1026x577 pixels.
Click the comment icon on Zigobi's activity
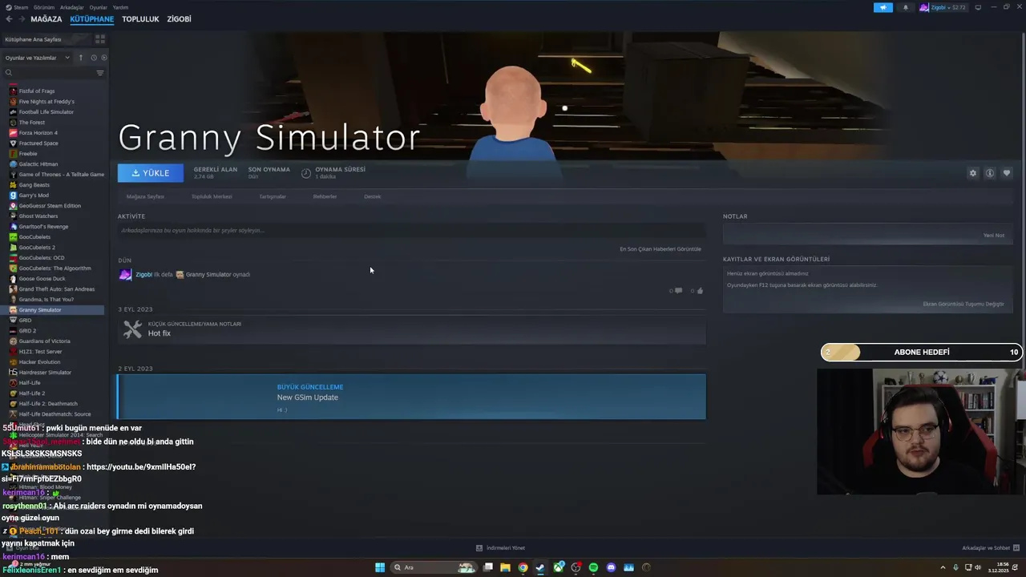tap(678, 291)
